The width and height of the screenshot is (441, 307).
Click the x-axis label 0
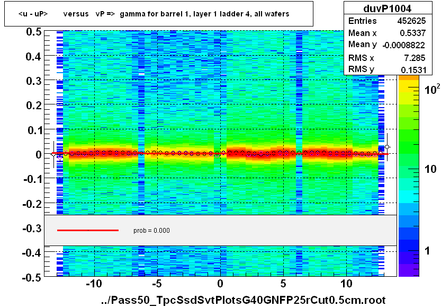pyautogui.click(x=220, y=284)
